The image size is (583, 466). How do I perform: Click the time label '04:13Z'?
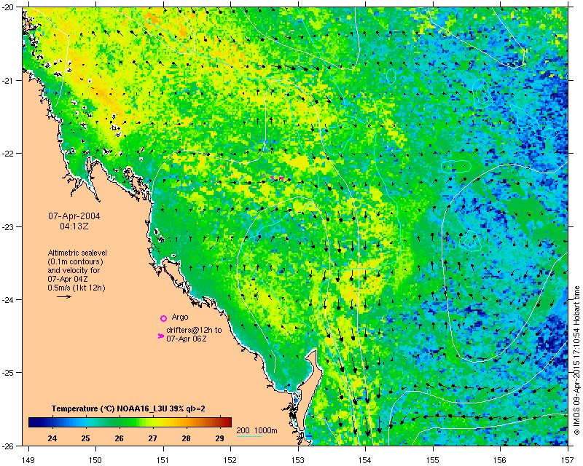pos(74,226)
